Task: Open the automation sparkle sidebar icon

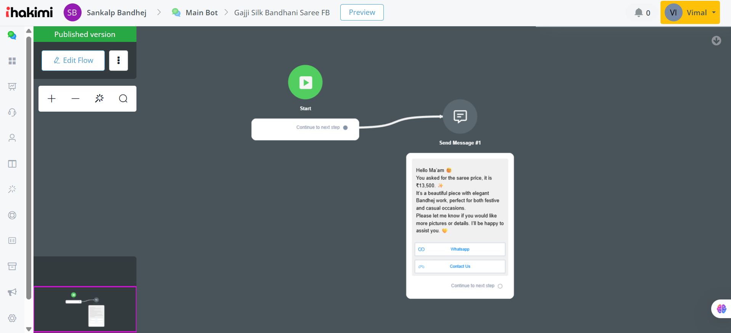Action: pyautogui.click(x=12, y=189)
